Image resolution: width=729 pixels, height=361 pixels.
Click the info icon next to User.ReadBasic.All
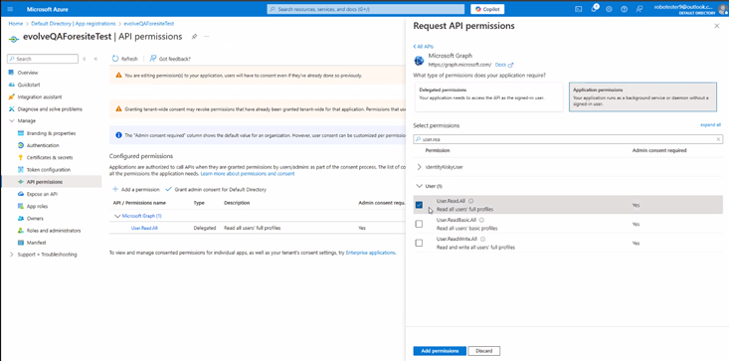(x=481, y=220)
